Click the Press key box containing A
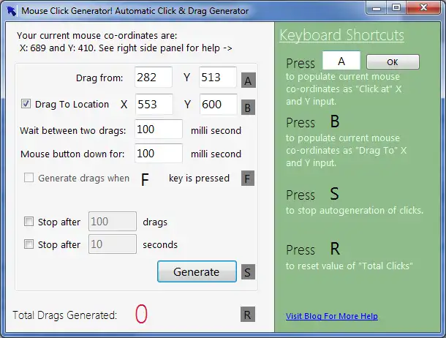Viewport: 446px width, 338px height. pos(341,61)
